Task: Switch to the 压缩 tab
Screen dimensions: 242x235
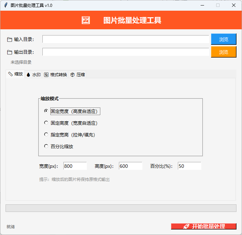Action: point(77,75)
